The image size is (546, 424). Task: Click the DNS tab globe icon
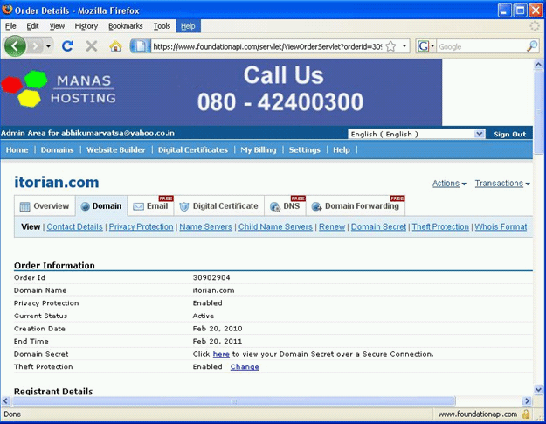[275, 206]
